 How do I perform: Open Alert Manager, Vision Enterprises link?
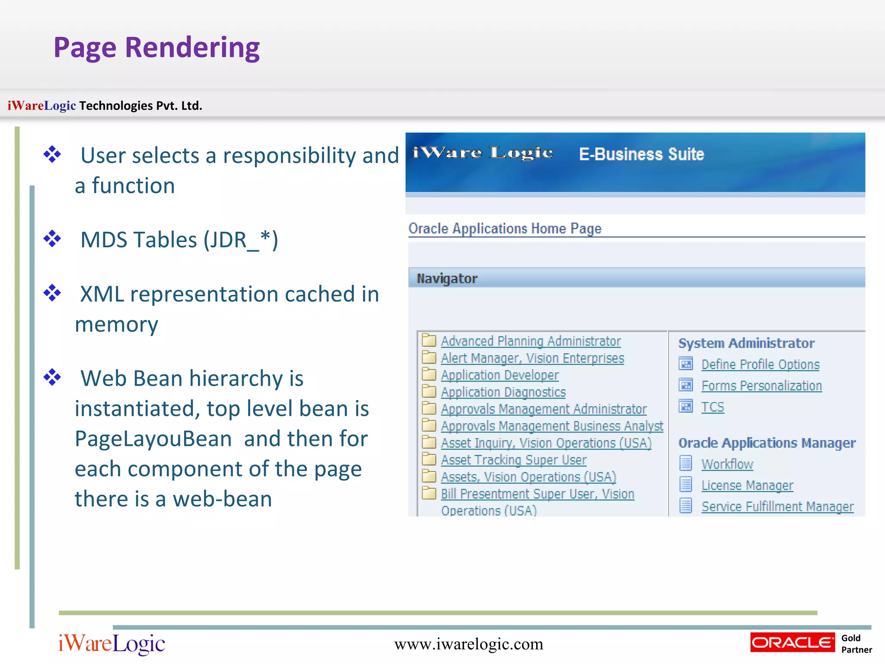(x=532, y=358)
